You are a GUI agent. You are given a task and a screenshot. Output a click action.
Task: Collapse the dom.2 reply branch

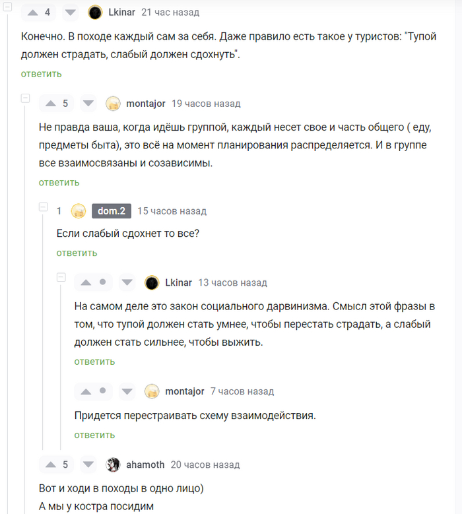44,207
